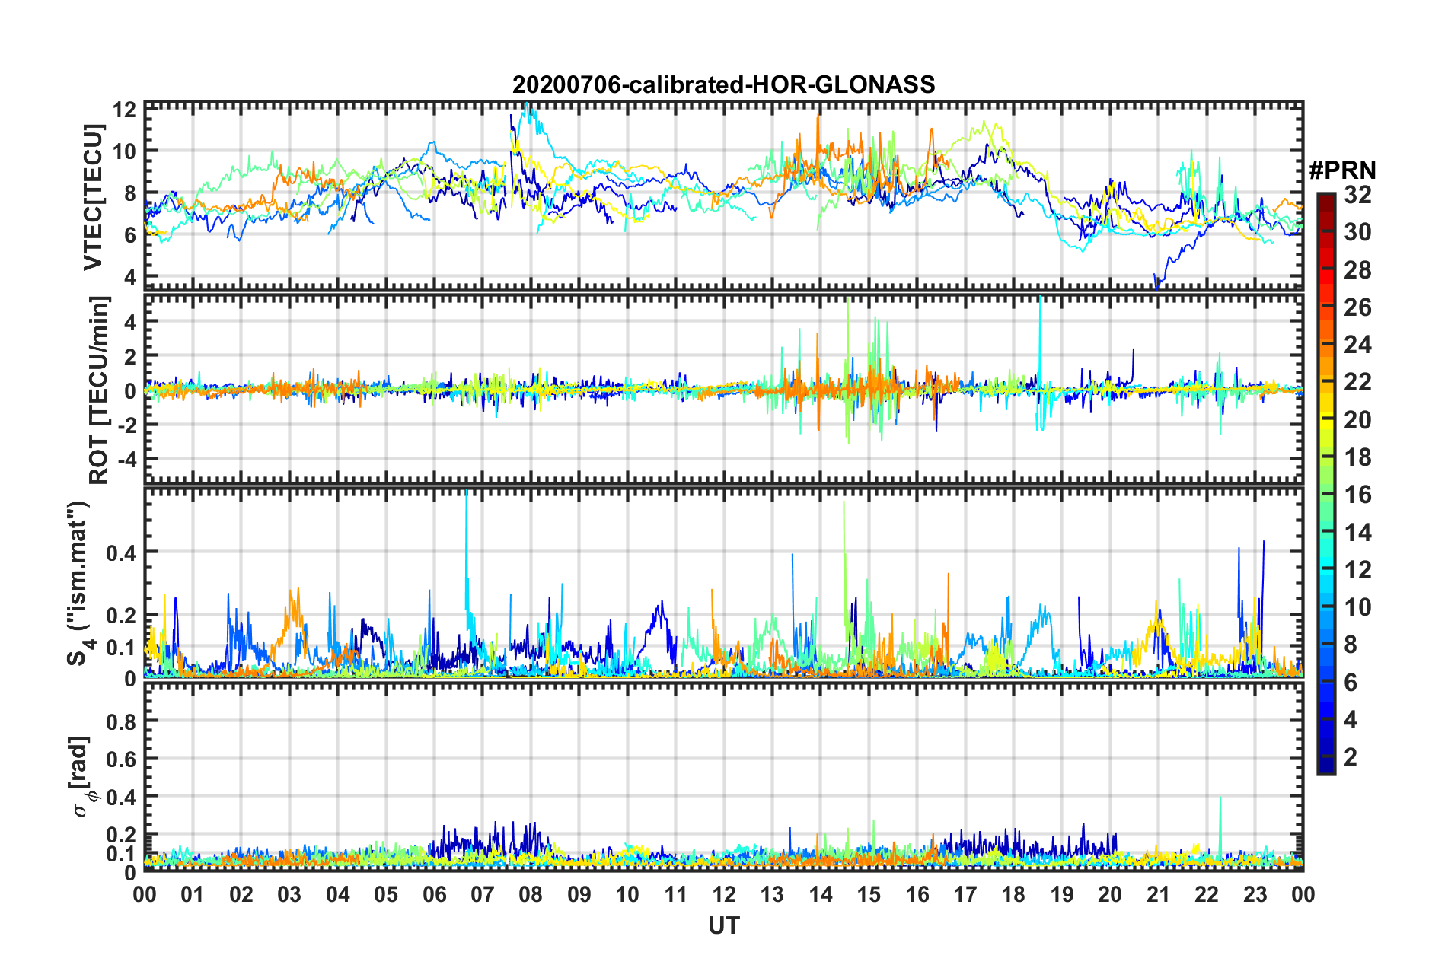
Task: Click the 0.6 tick on the σφ axis
Action: point(122,759)
